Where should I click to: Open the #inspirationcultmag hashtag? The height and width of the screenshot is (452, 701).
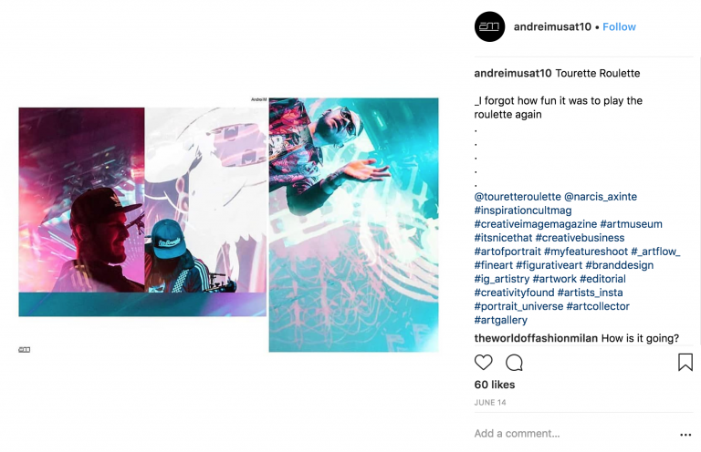pos(523,211)
